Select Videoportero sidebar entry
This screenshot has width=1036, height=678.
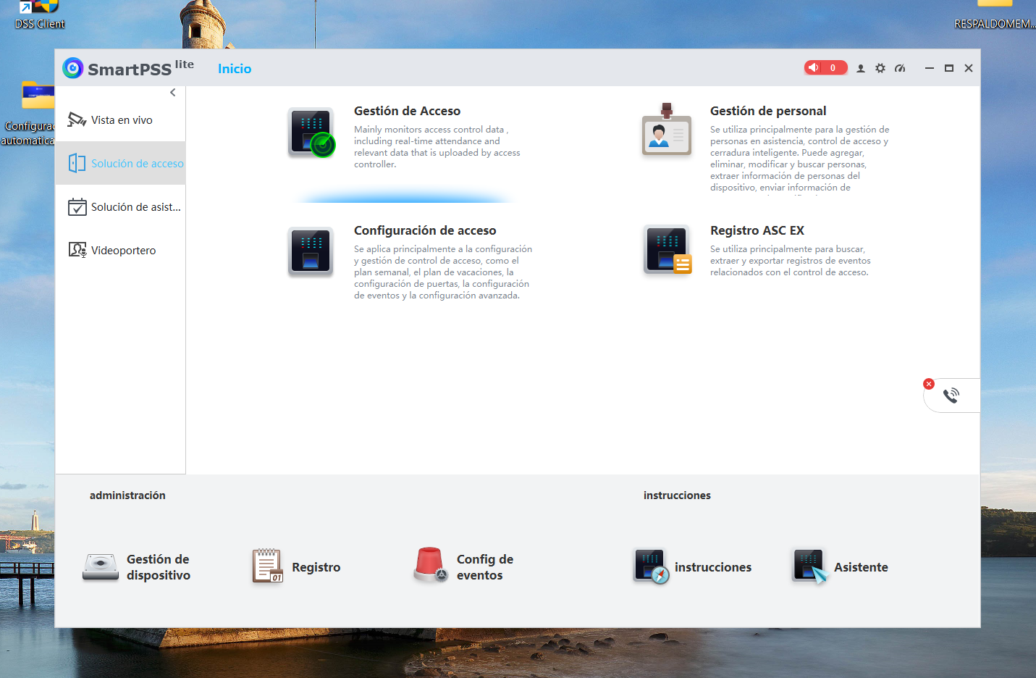(x=120, y=251)
